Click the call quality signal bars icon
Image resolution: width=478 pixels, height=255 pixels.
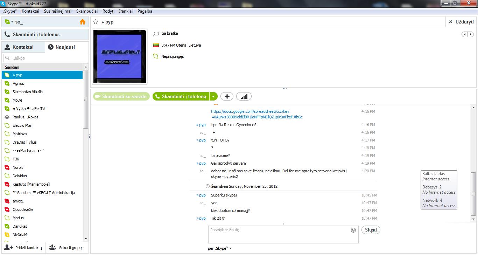[x=244, y=96]
